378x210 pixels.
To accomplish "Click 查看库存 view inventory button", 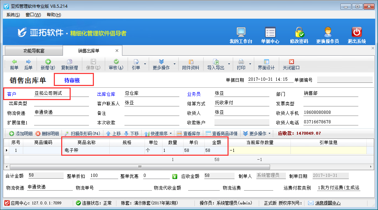I will [x=188, y=134].
